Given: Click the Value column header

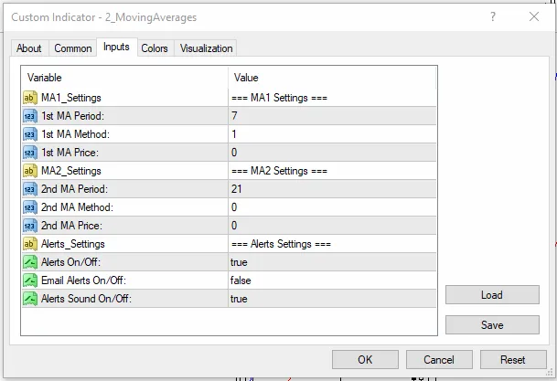Looking at the screenshot, I should [x=332, y=78].
